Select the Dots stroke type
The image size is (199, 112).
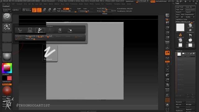click(20, 30)
